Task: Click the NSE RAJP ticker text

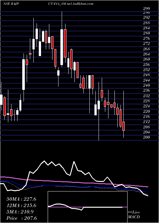Action: pos(11,4)
